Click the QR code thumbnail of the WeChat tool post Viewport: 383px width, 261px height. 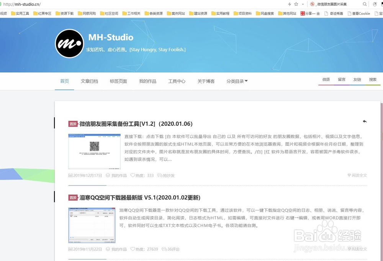94,152
